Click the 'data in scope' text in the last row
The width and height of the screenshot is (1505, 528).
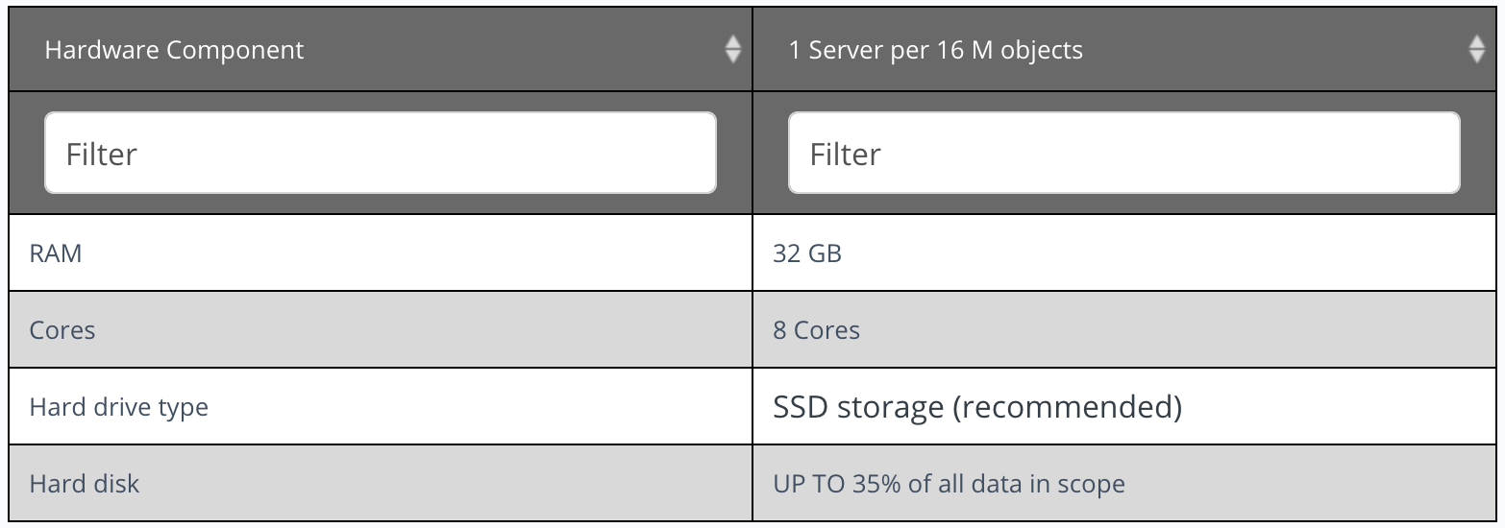(x=1052, y=484)
